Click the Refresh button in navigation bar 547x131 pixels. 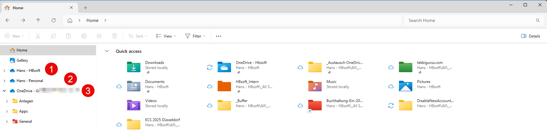[x=54, y=20]
